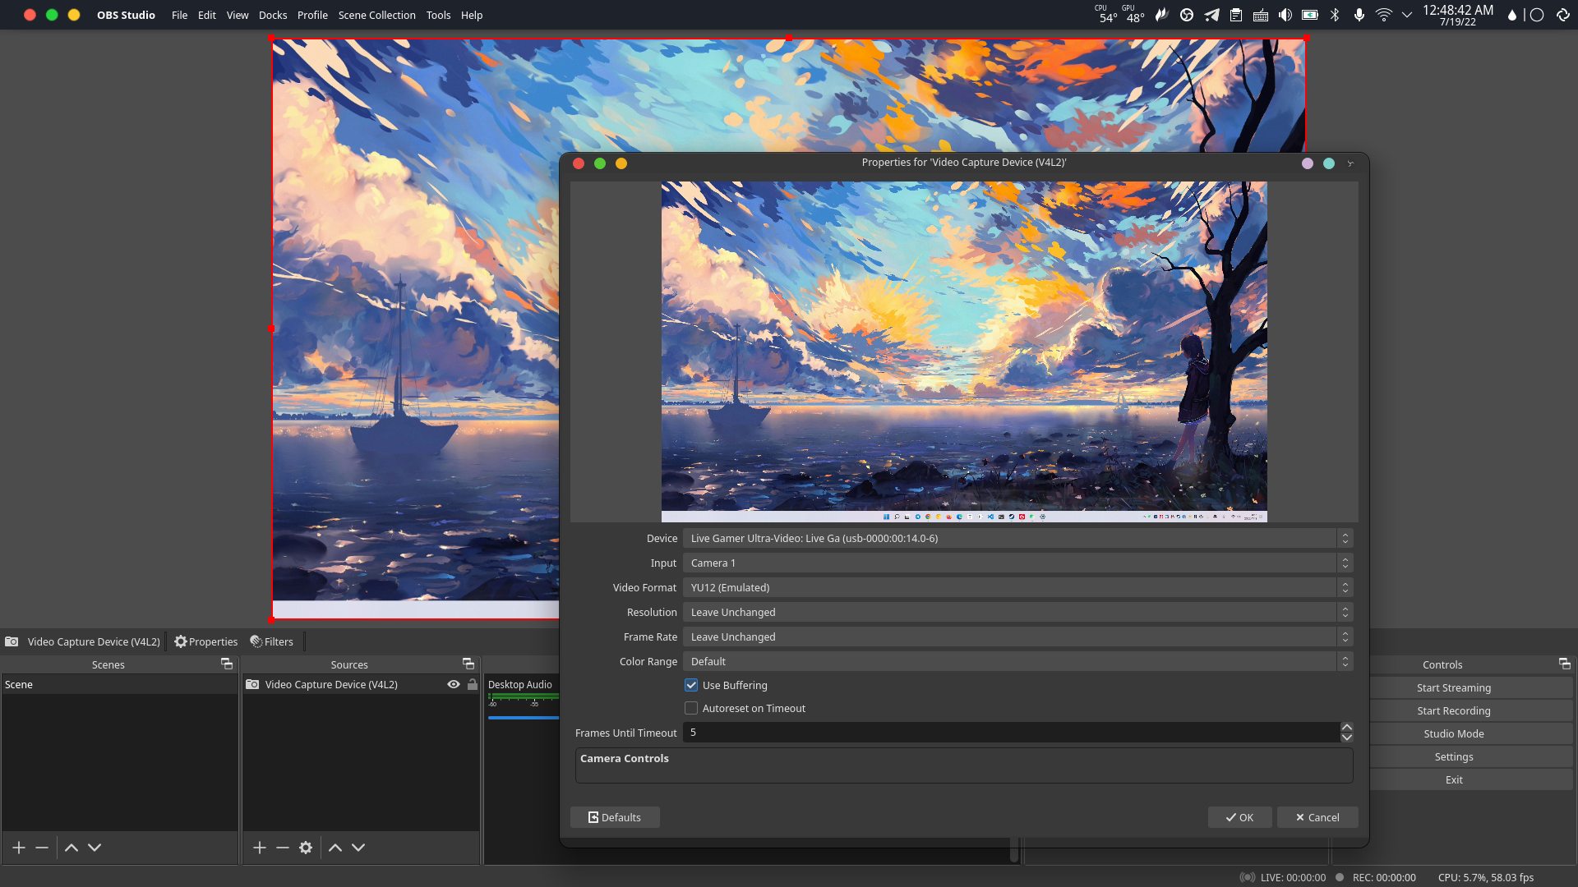The height and width of the screenshot is (887, 1578).
Task: Move the source down in the Sources panel
Action: click(x=358, y=848)
